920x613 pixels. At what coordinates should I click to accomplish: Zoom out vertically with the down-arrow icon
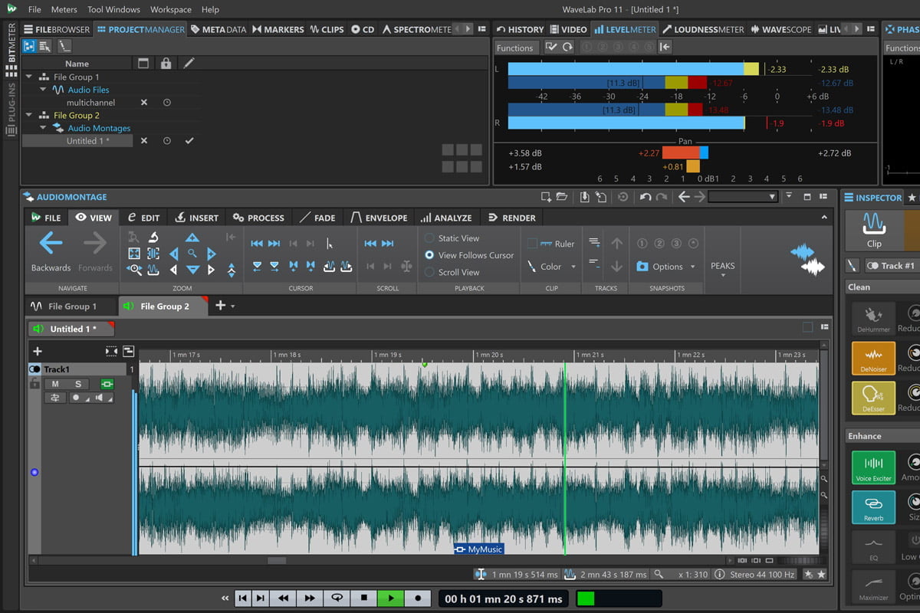pyautogui.click(x=192, y=270)
